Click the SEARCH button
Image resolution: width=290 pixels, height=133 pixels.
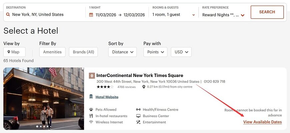click(267, 12)
